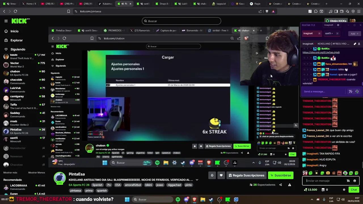
Task: Open the emoji picker in Kick chat input
Action: pos(354,181)
